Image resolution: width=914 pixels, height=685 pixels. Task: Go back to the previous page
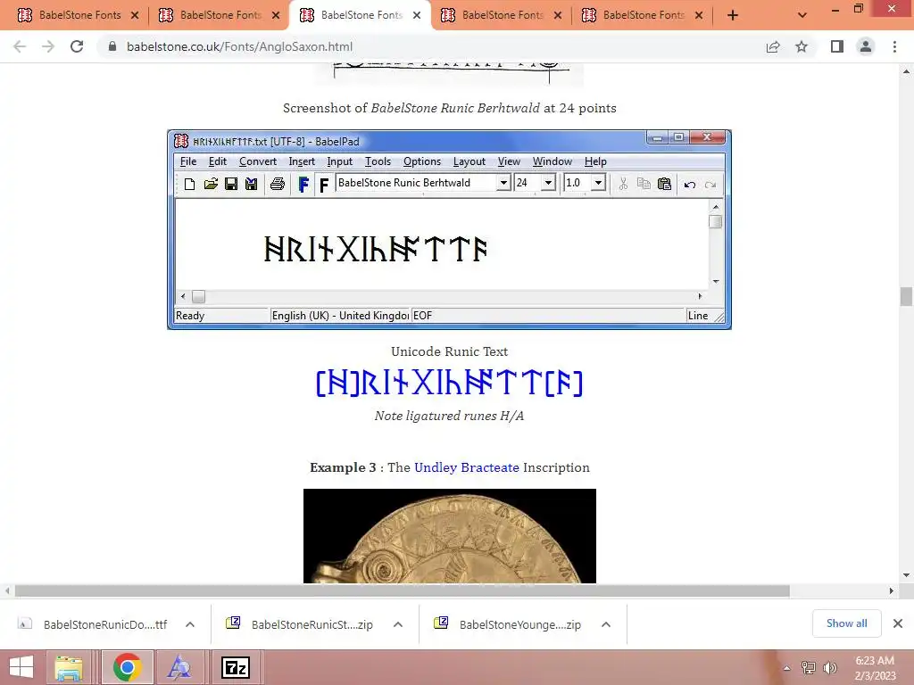pos(20,46)
